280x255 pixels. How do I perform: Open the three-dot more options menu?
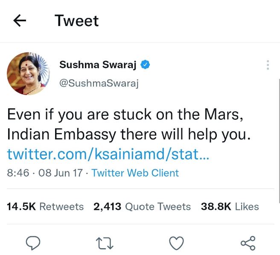[x=268, y=65]
